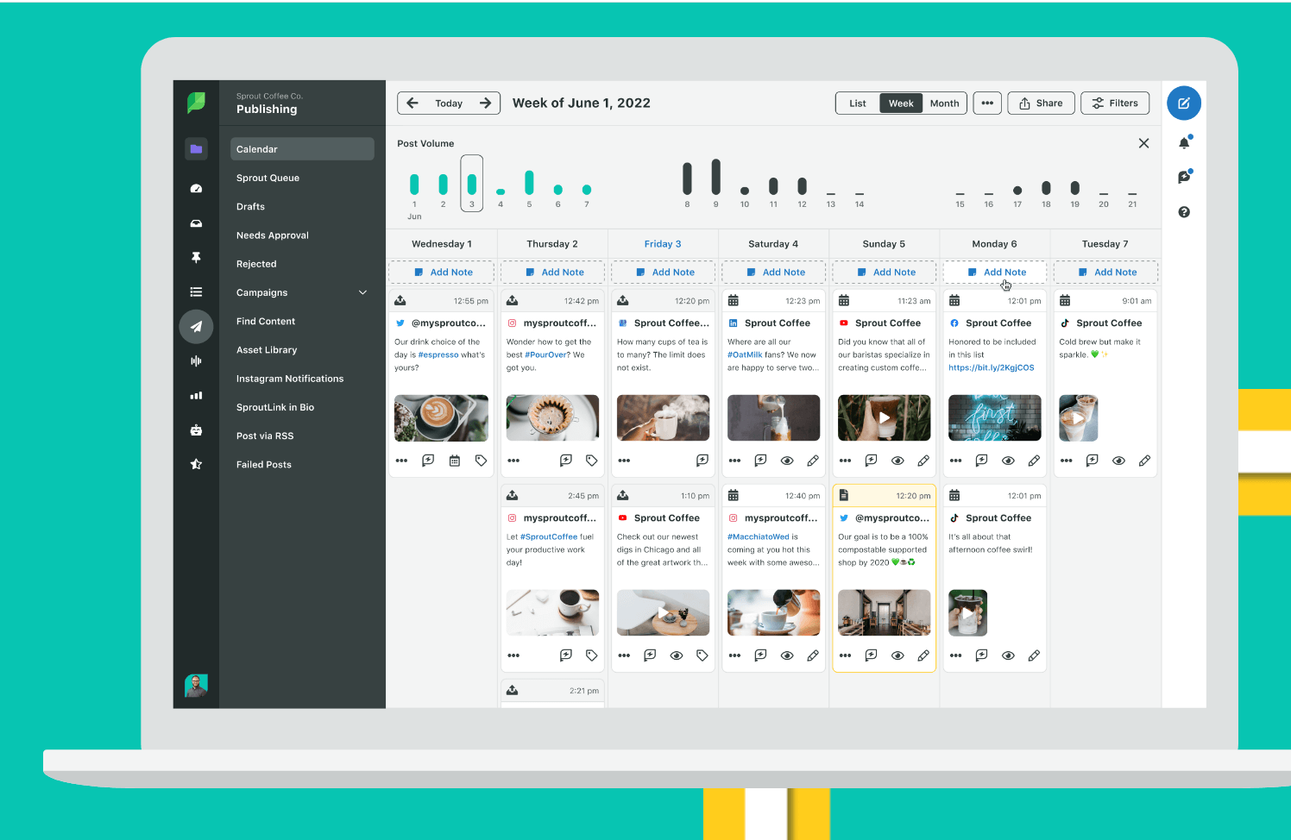Select June 18 bar in Post Volume

[1046, 188]
